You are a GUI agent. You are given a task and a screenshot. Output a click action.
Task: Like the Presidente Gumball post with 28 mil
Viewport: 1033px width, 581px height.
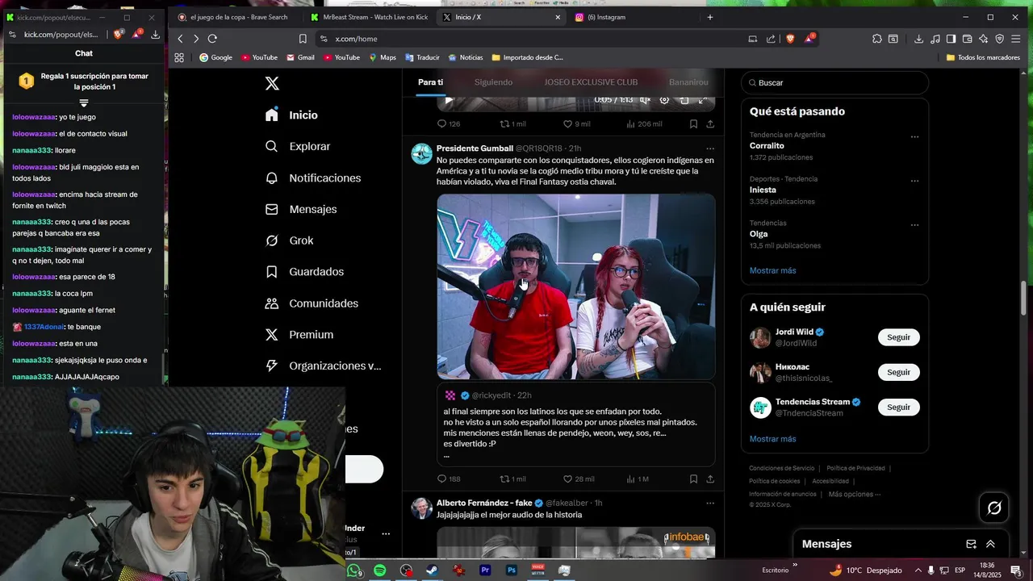(x=579, y=479)
